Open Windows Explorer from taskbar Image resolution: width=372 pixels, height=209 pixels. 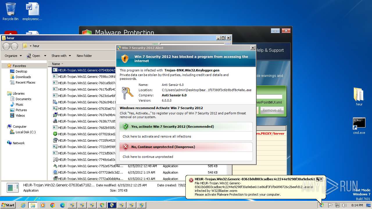33,205
